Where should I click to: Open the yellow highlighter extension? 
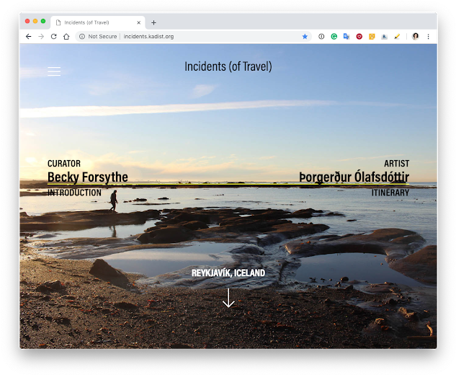click(x=397, y=36)
